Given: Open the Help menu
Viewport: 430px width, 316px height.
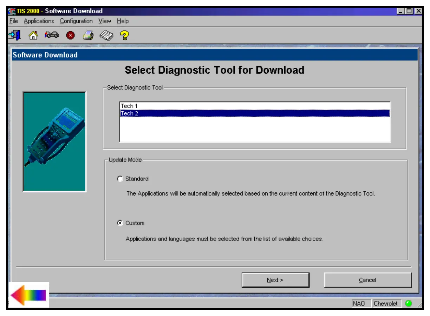Looking at the screenshot, I should (123, 21).
